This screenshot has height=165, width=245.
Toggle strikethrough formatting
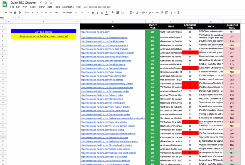[x=102, y=13]
